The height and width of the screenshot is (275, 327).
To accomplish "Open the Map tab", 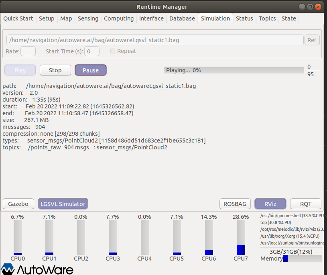I will (66, 18).
